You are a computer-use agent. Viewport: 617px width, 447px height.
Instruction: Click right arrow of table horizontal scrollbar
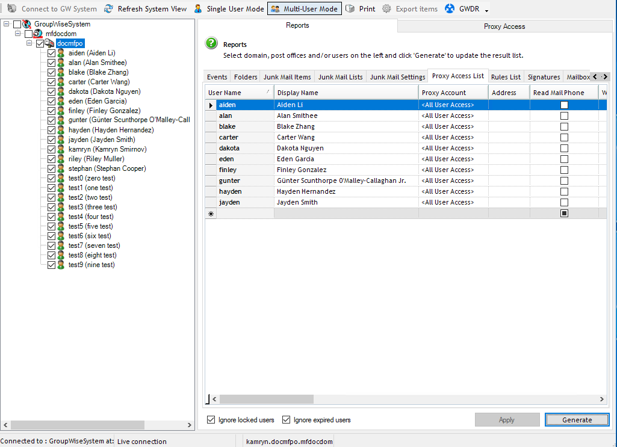pyautogui.click(x=602, y=399)
